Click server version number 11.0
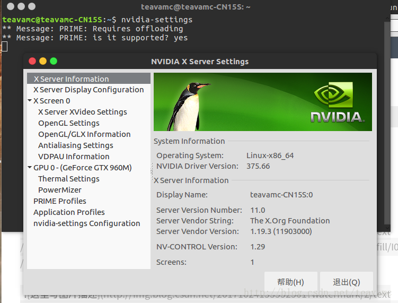 click(258, 210)
